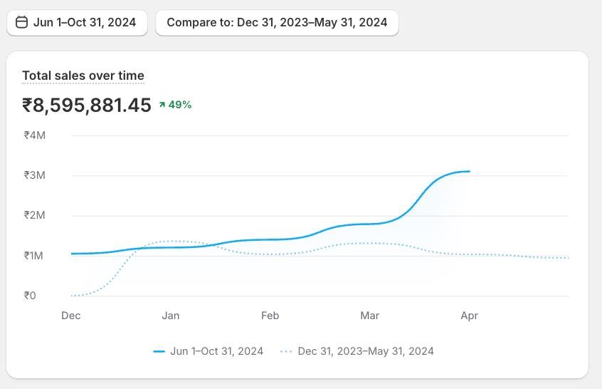Toggle the Jun 1–Oct 31, 2024 legend label
Screen dimensions: 602x389
216,351
